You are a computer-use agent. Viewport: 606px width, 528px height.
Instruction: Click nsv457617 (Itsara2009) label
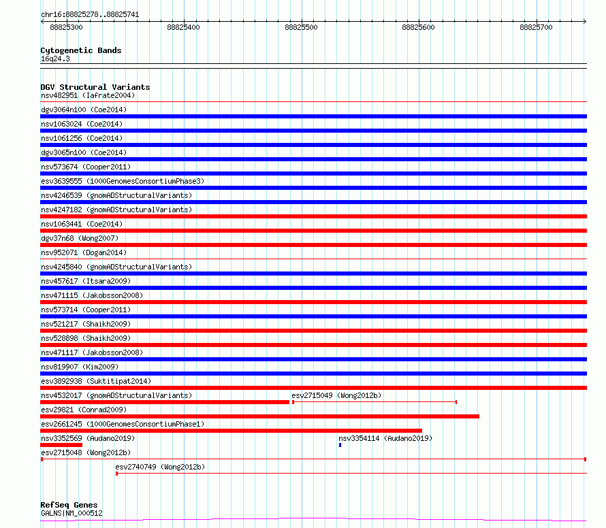point(86,281)
